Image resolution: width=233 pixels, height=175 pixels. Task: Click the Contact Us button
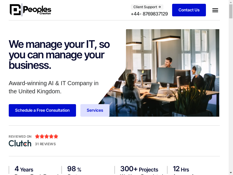click(189, 10)
